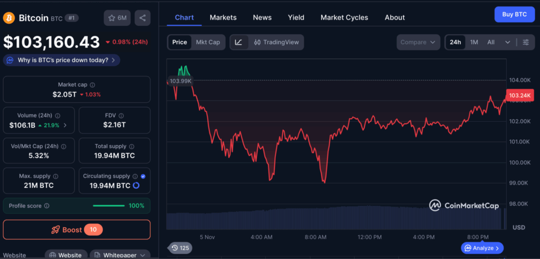Image resolution: width=540 pixels, height=259 pixels.
Task: Select the Price chart toggle
Action: (x=179, y=42)
